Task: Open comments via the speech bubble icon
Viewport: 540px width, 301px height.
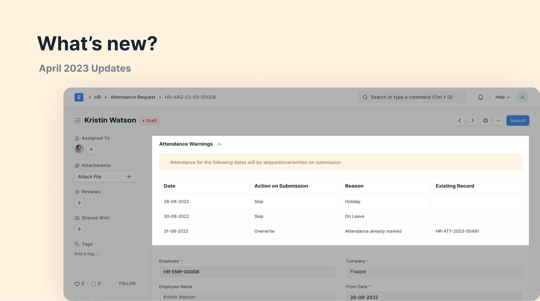Action: click(93, 284)
